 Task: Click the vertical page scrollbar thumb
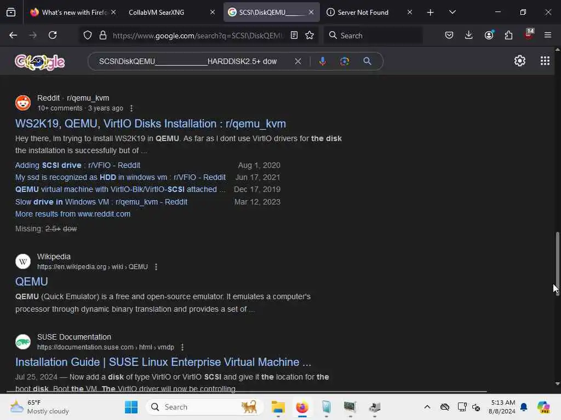(x=557, y=264)
